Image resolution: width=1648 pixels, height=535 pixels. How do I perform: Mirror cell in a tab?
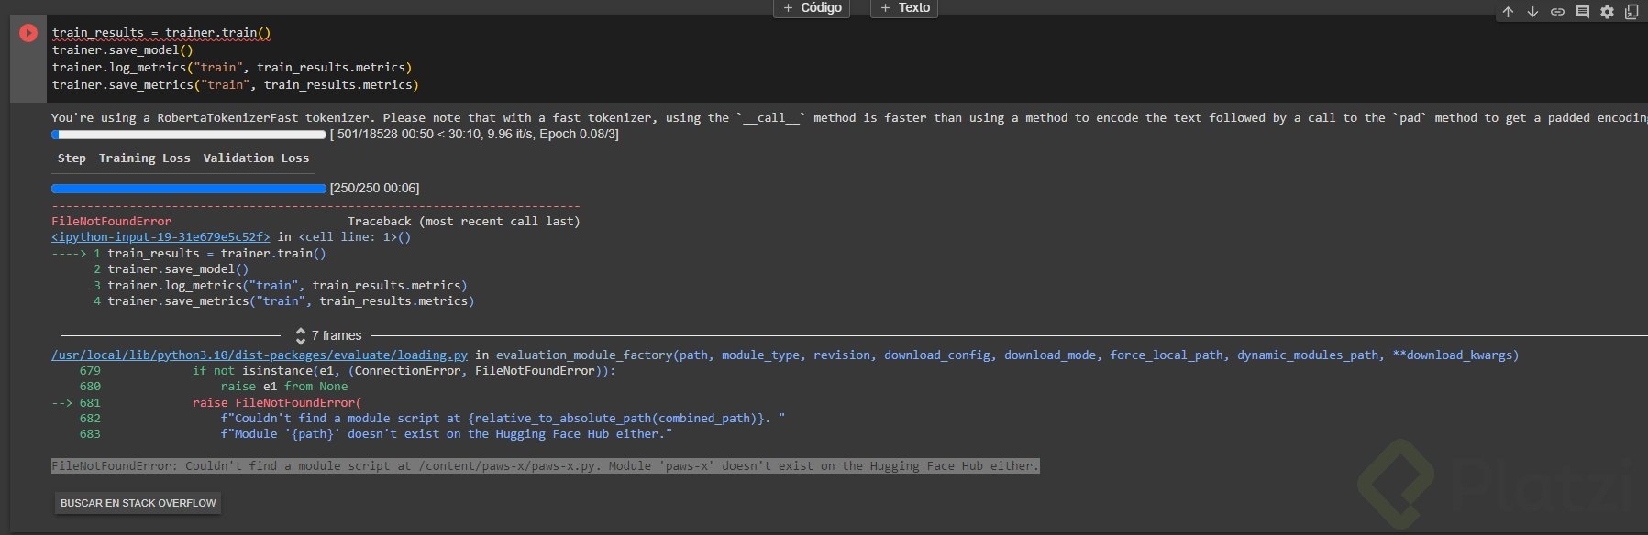1631,12
